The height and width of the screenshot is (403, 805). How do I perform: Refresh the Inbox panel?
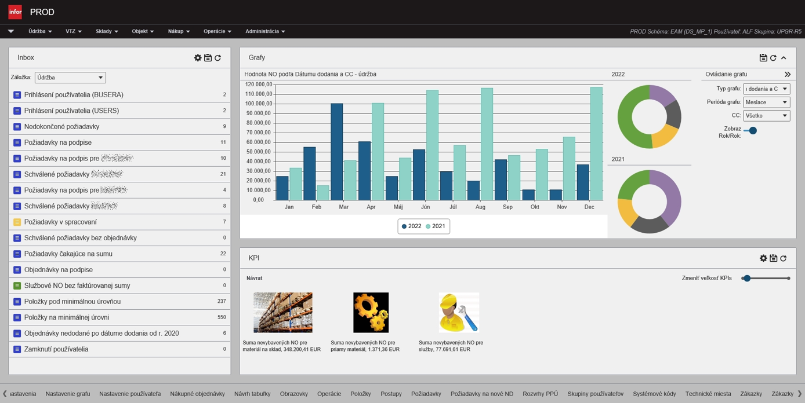coord(218,58)
